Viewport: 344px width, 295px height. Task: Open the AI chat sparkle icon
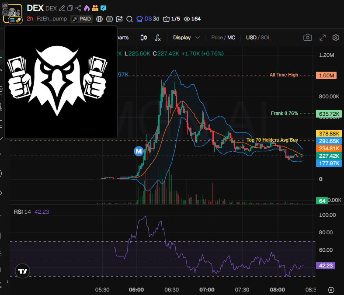tap(119, 19)
